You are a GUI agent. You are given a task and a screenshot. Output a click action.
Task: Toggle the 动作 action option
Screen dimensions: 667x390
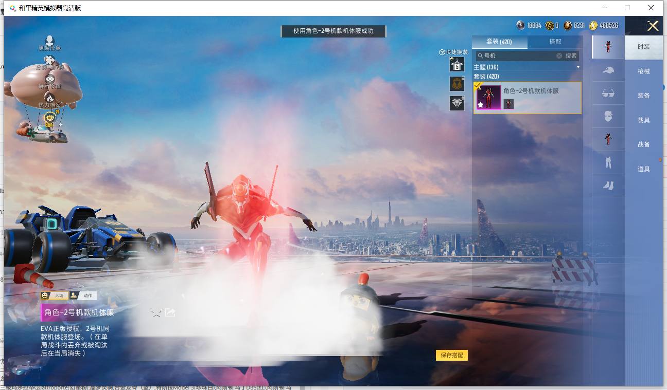coord(83,295)
